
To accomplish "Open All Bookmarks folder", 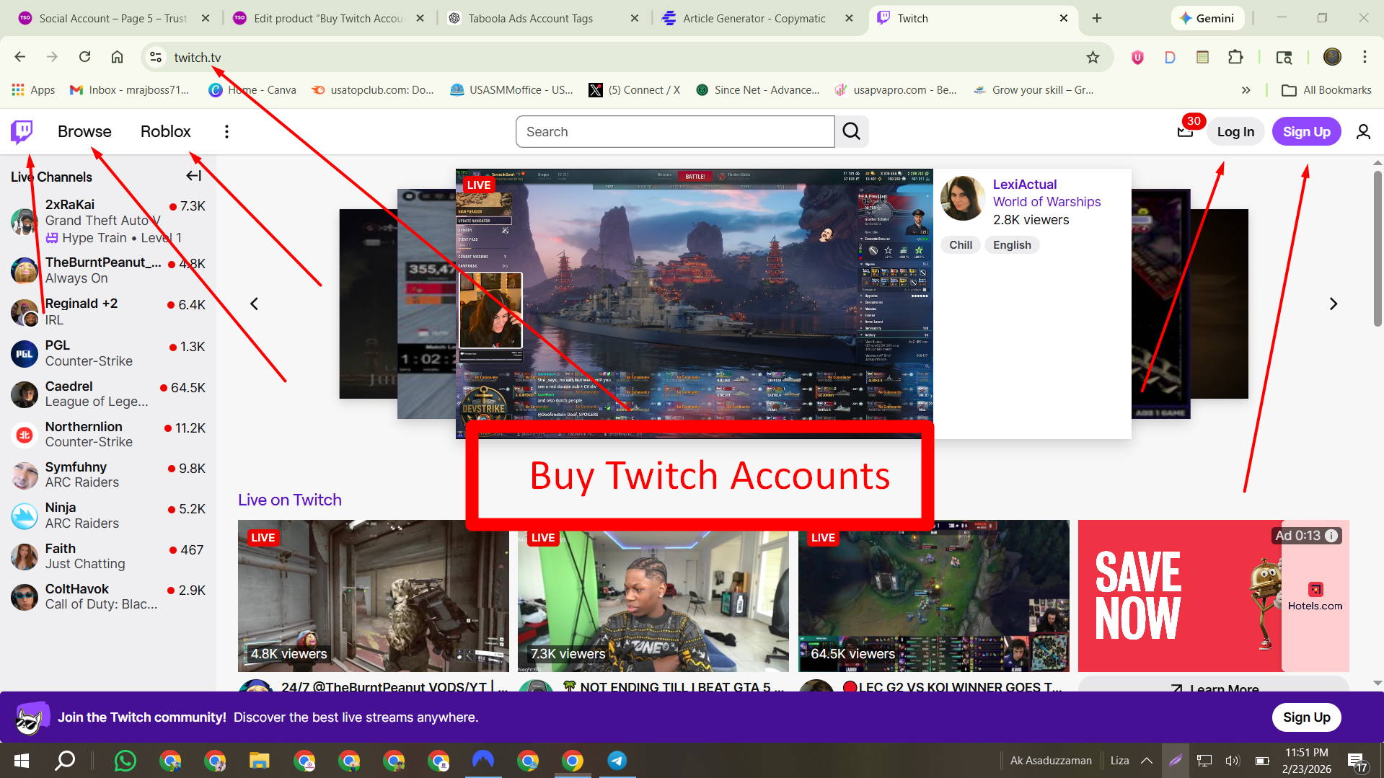I will click(1326, 89).
